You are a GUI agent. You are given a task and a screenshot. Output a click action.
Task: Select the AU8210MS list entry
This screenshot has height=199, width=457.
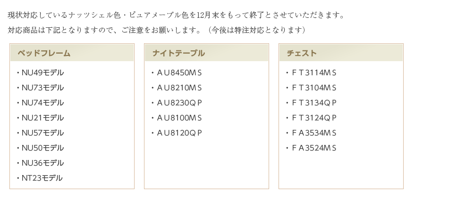coord(179,88)
